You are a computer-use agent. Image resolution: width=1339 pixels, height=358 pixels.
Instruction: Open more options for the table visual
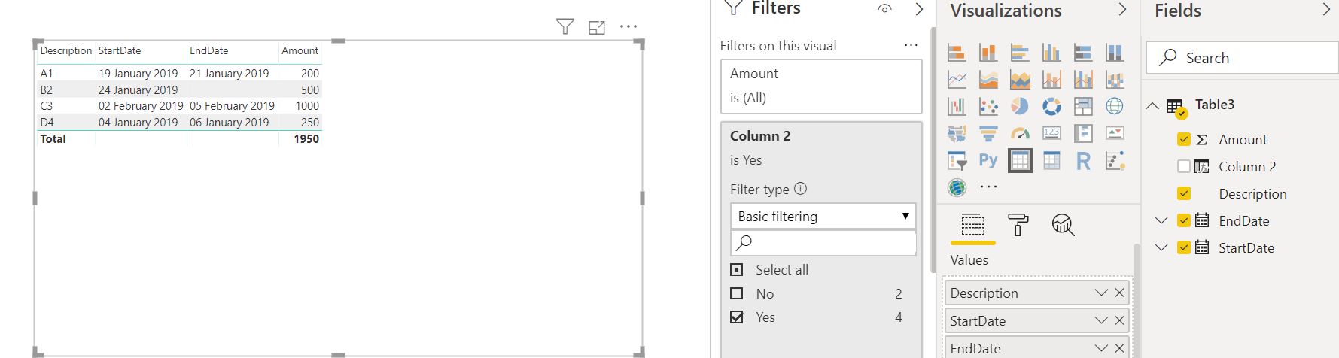pos(628,27)
